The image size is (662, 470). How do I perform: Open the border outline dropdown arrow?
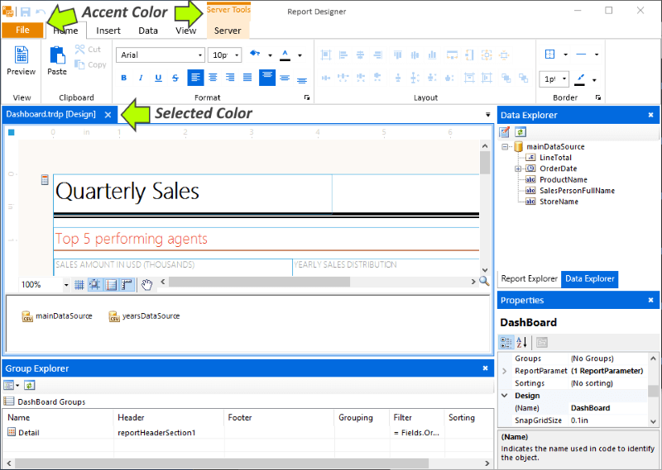566,55
